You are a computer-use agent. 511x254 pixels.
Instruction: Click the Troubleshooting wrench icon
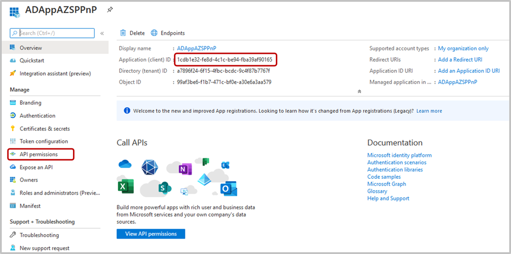13,235
